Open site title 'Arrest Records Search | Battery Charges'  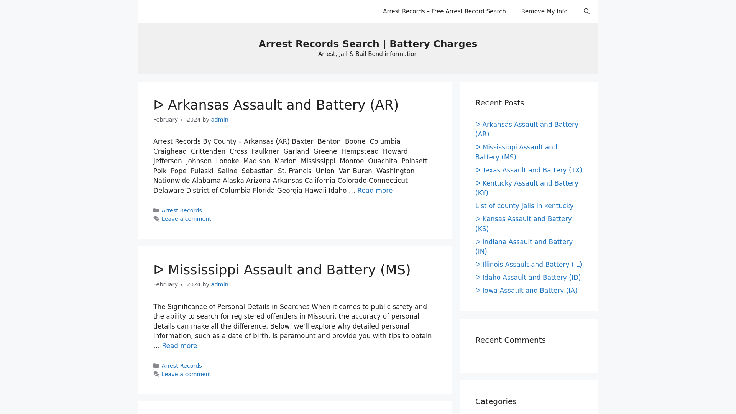(x=368, y=44)
